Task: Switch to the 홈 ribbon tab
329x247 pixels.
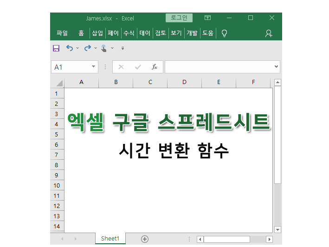Action: coord(81,33)
